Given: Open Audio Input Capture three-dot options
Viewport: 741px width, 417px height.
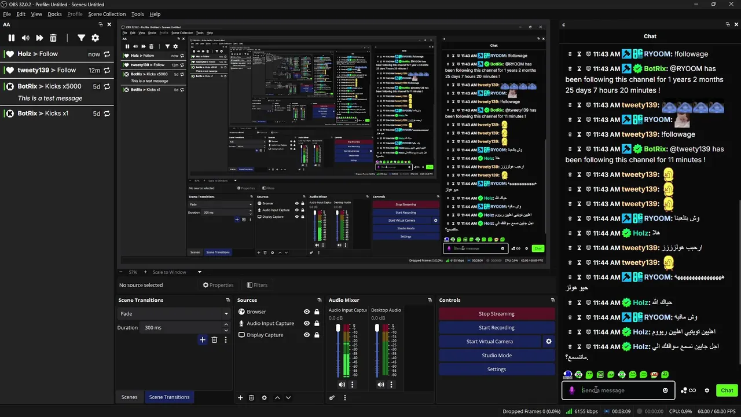Looking at the screenshot, I should click(352, 385).
